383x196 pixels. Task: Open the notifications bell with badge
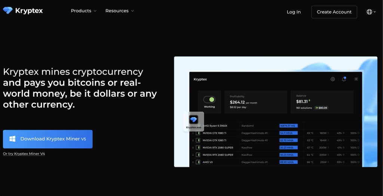pyautogui.click(x=344, y=79)
